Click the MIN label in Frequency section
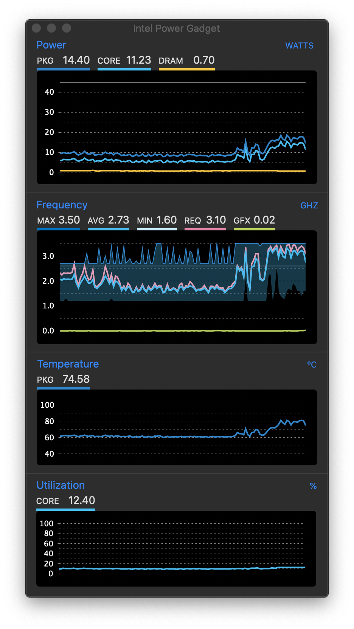This screenshot has height=629, width=354. [x=145, y=221]
